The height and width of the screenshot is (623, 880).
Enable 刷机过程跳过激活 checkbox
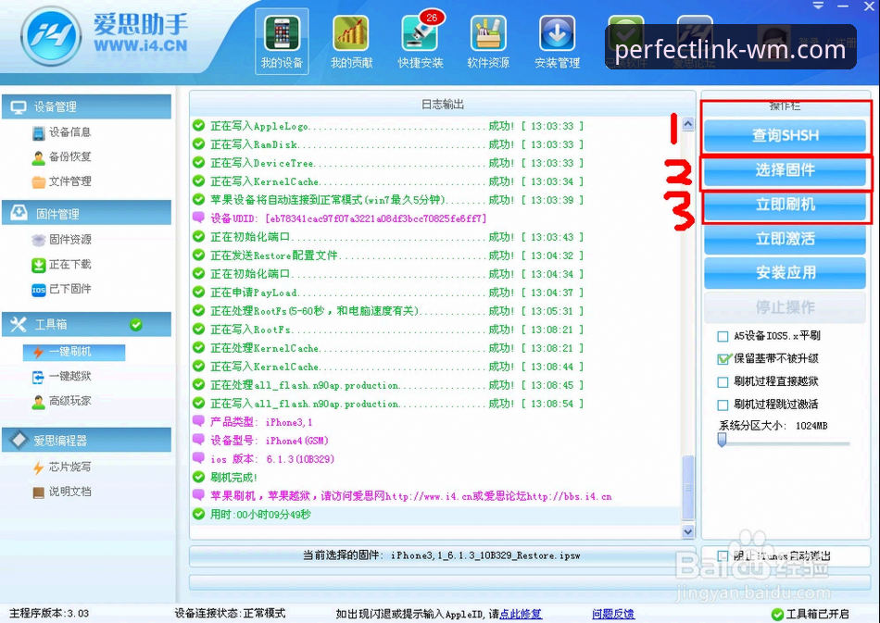pos(723,405)
